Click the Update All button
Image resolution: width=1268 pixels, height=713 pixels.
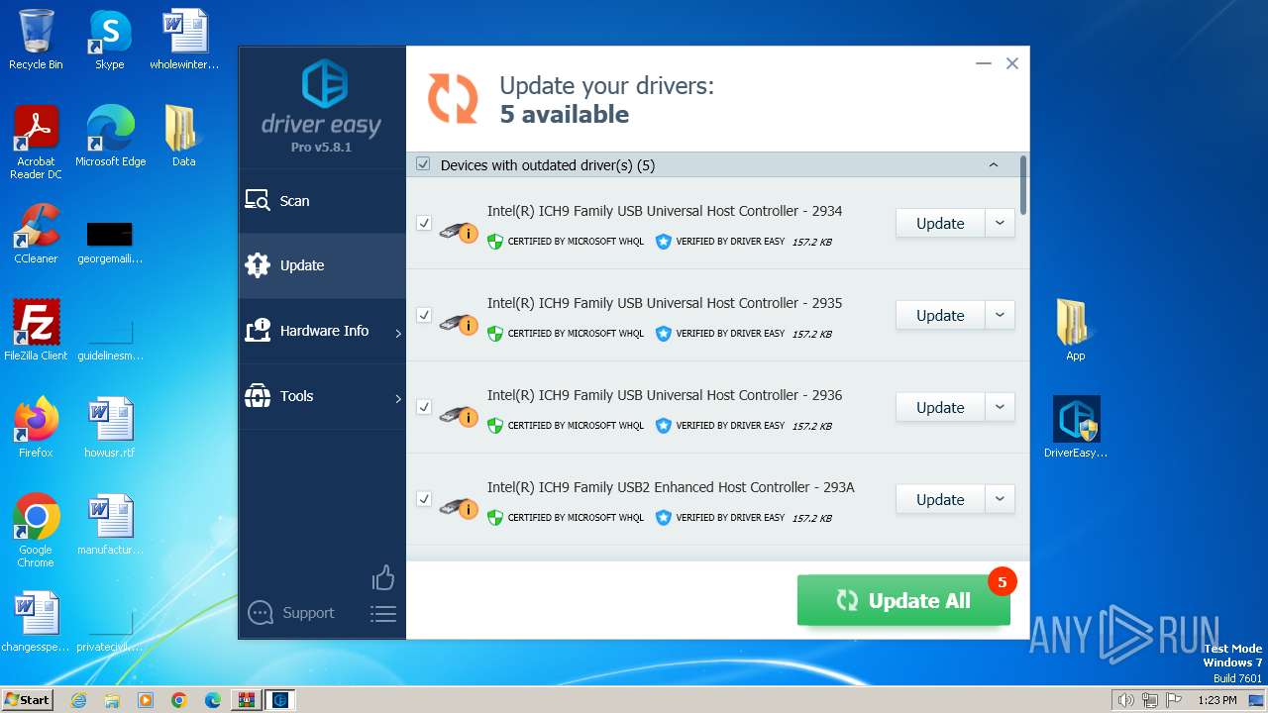pyautogui.click(x=903, y=600)
